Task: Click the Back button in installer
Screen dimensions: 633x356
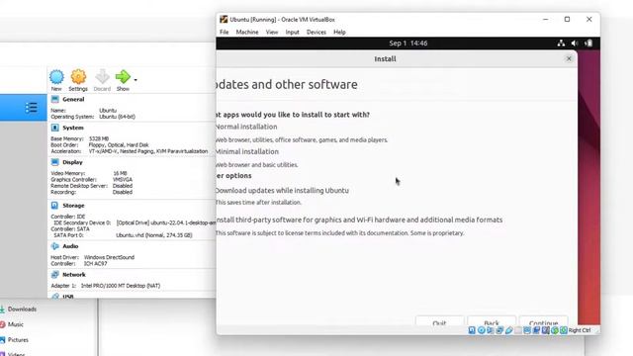Action: click(x=492, y=321)
